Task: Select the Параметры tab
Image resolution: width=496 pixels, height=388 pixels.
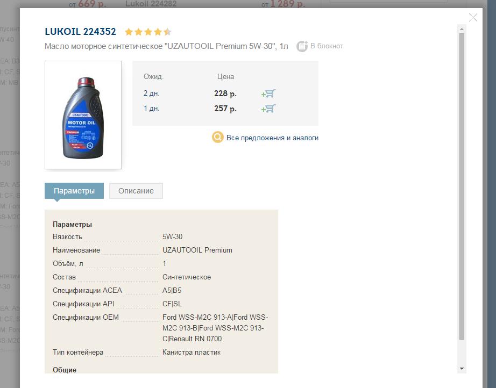Action: tap(74, 191)
